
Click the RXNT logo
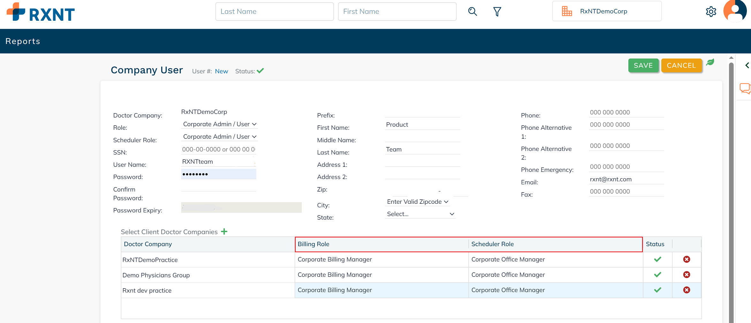point(41,12)
